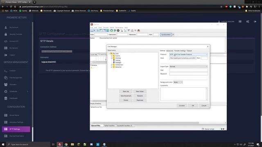Click the panel server list icon at top right
This screenshot has width=262, height=147.
(240, 22)
